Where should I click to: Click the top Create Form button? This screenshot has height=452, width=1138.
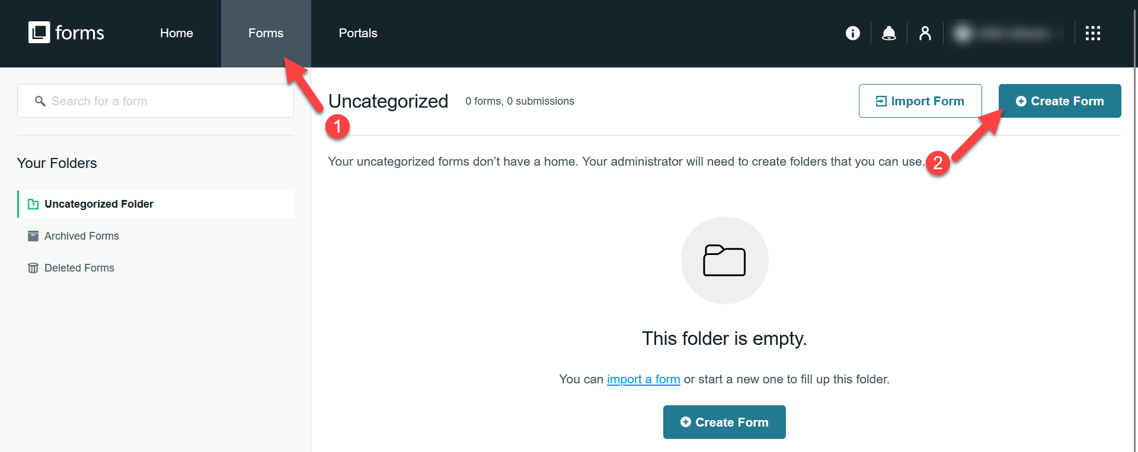tap(1060, 101)
